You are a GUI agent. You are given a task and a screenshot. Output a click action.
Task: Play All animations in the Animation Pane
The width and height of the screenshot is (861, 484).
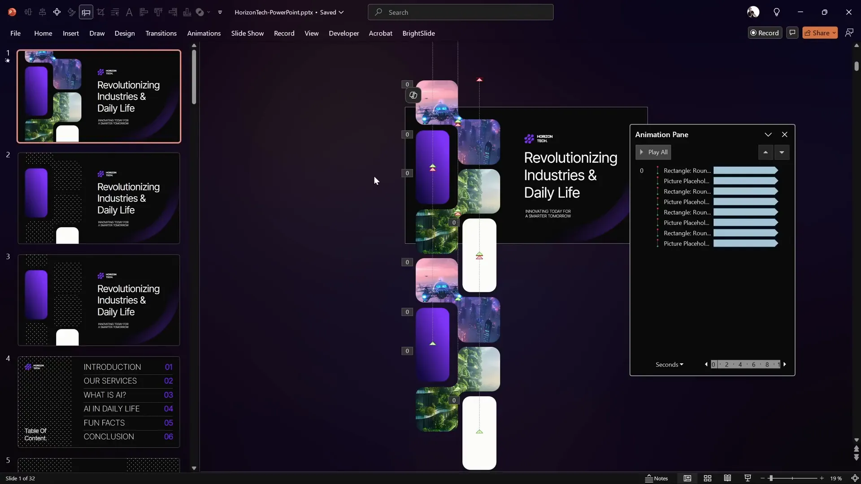(653, 152)
